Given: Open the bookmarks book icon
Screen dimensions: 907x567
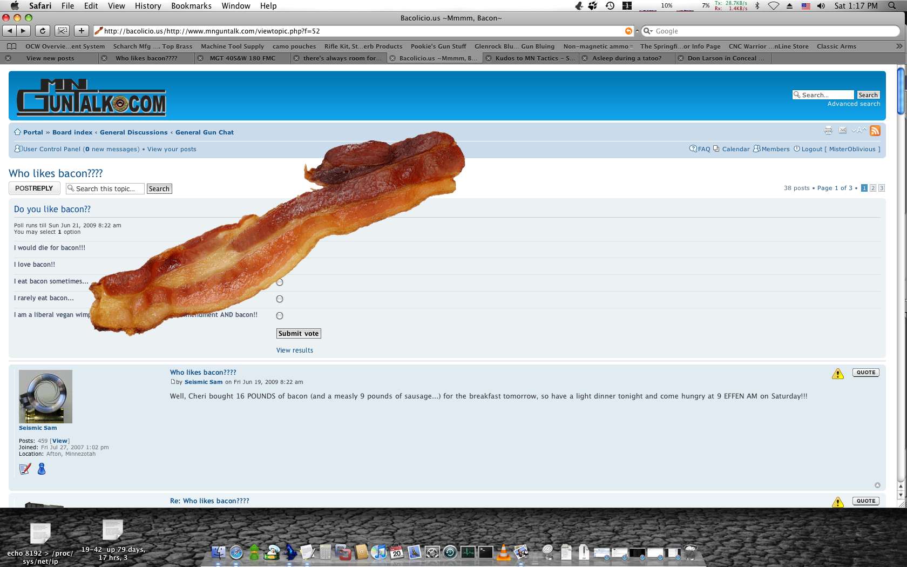Looking at the screenshot, I should (11, 46).
